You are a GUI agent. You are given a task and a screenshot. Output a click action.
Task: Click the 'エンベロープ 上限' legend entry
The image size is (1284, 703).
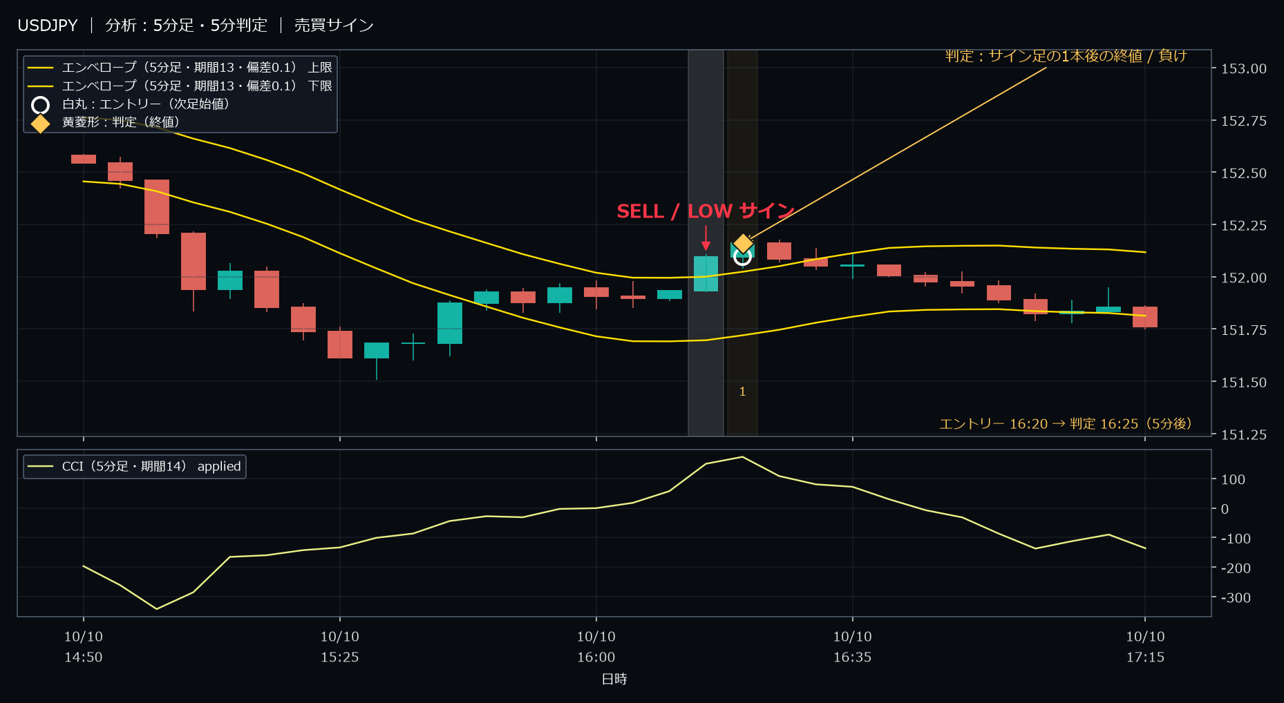tap(180, 68)
